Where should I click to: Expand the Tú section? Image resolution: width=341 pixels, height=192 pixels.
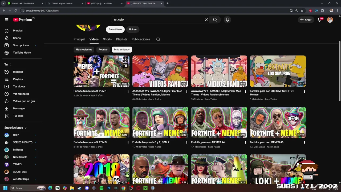[8, 64]
